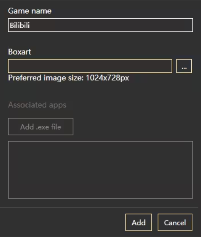Click inside the yellow-outlined Boxart field

click(x=90, y=66)
